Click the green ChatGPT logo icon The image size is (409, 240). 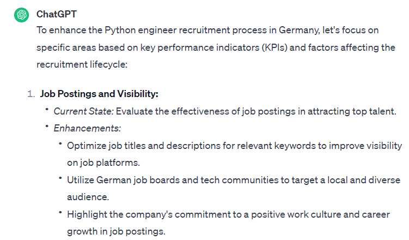[21, 15]
